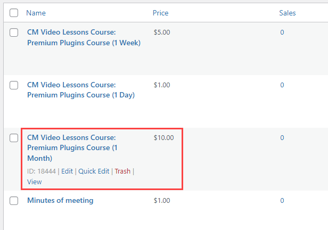
Task: Check the box for the 1 Week course
Action: click(14, 32)
